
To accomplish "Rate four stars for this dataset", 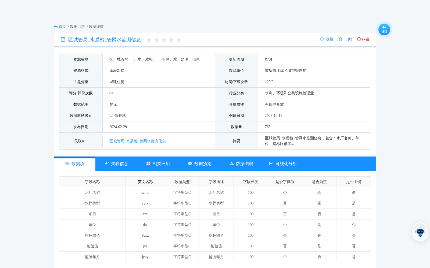I will coord(171,40).
